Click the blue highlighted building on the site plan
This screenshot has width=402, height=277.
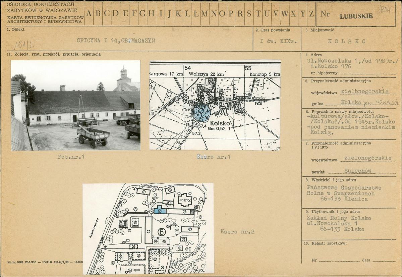(x=160, y=210)
